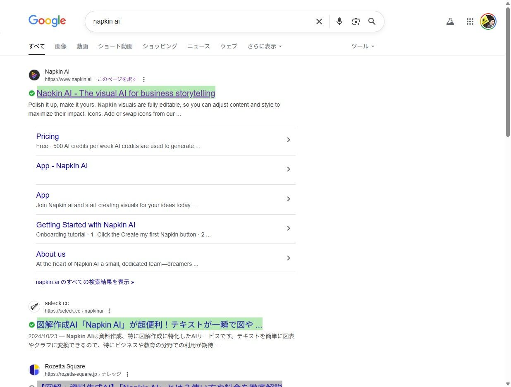
Task: Start voice search with microphone icon
Action: [339, 21]
